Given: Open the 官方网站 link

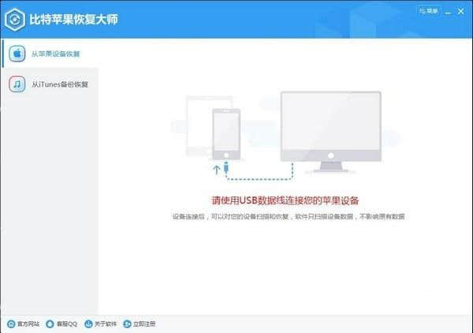Looking at the screenshot, I should 24,324.
